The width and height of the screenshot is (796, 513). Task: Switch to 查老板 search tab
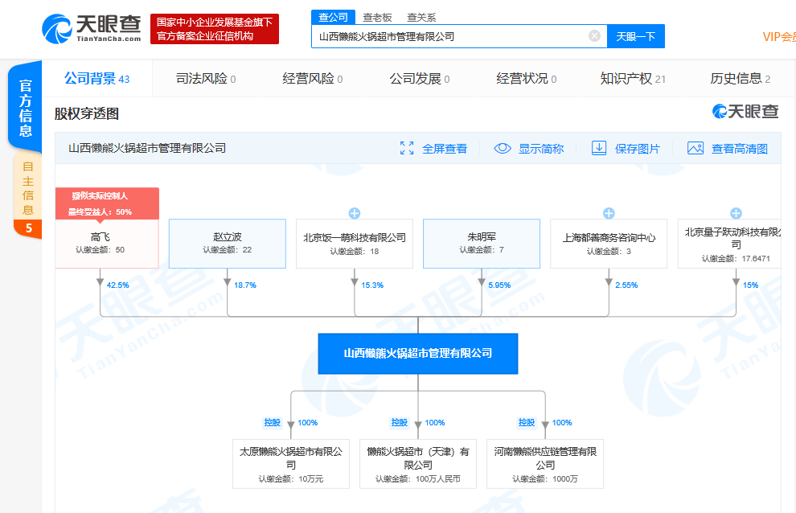(377, 18)
